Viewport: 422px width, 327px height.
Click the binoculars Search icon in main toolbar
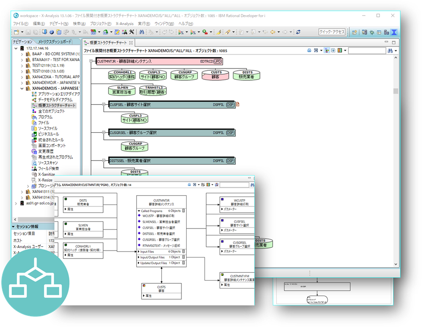click(142, 32)
